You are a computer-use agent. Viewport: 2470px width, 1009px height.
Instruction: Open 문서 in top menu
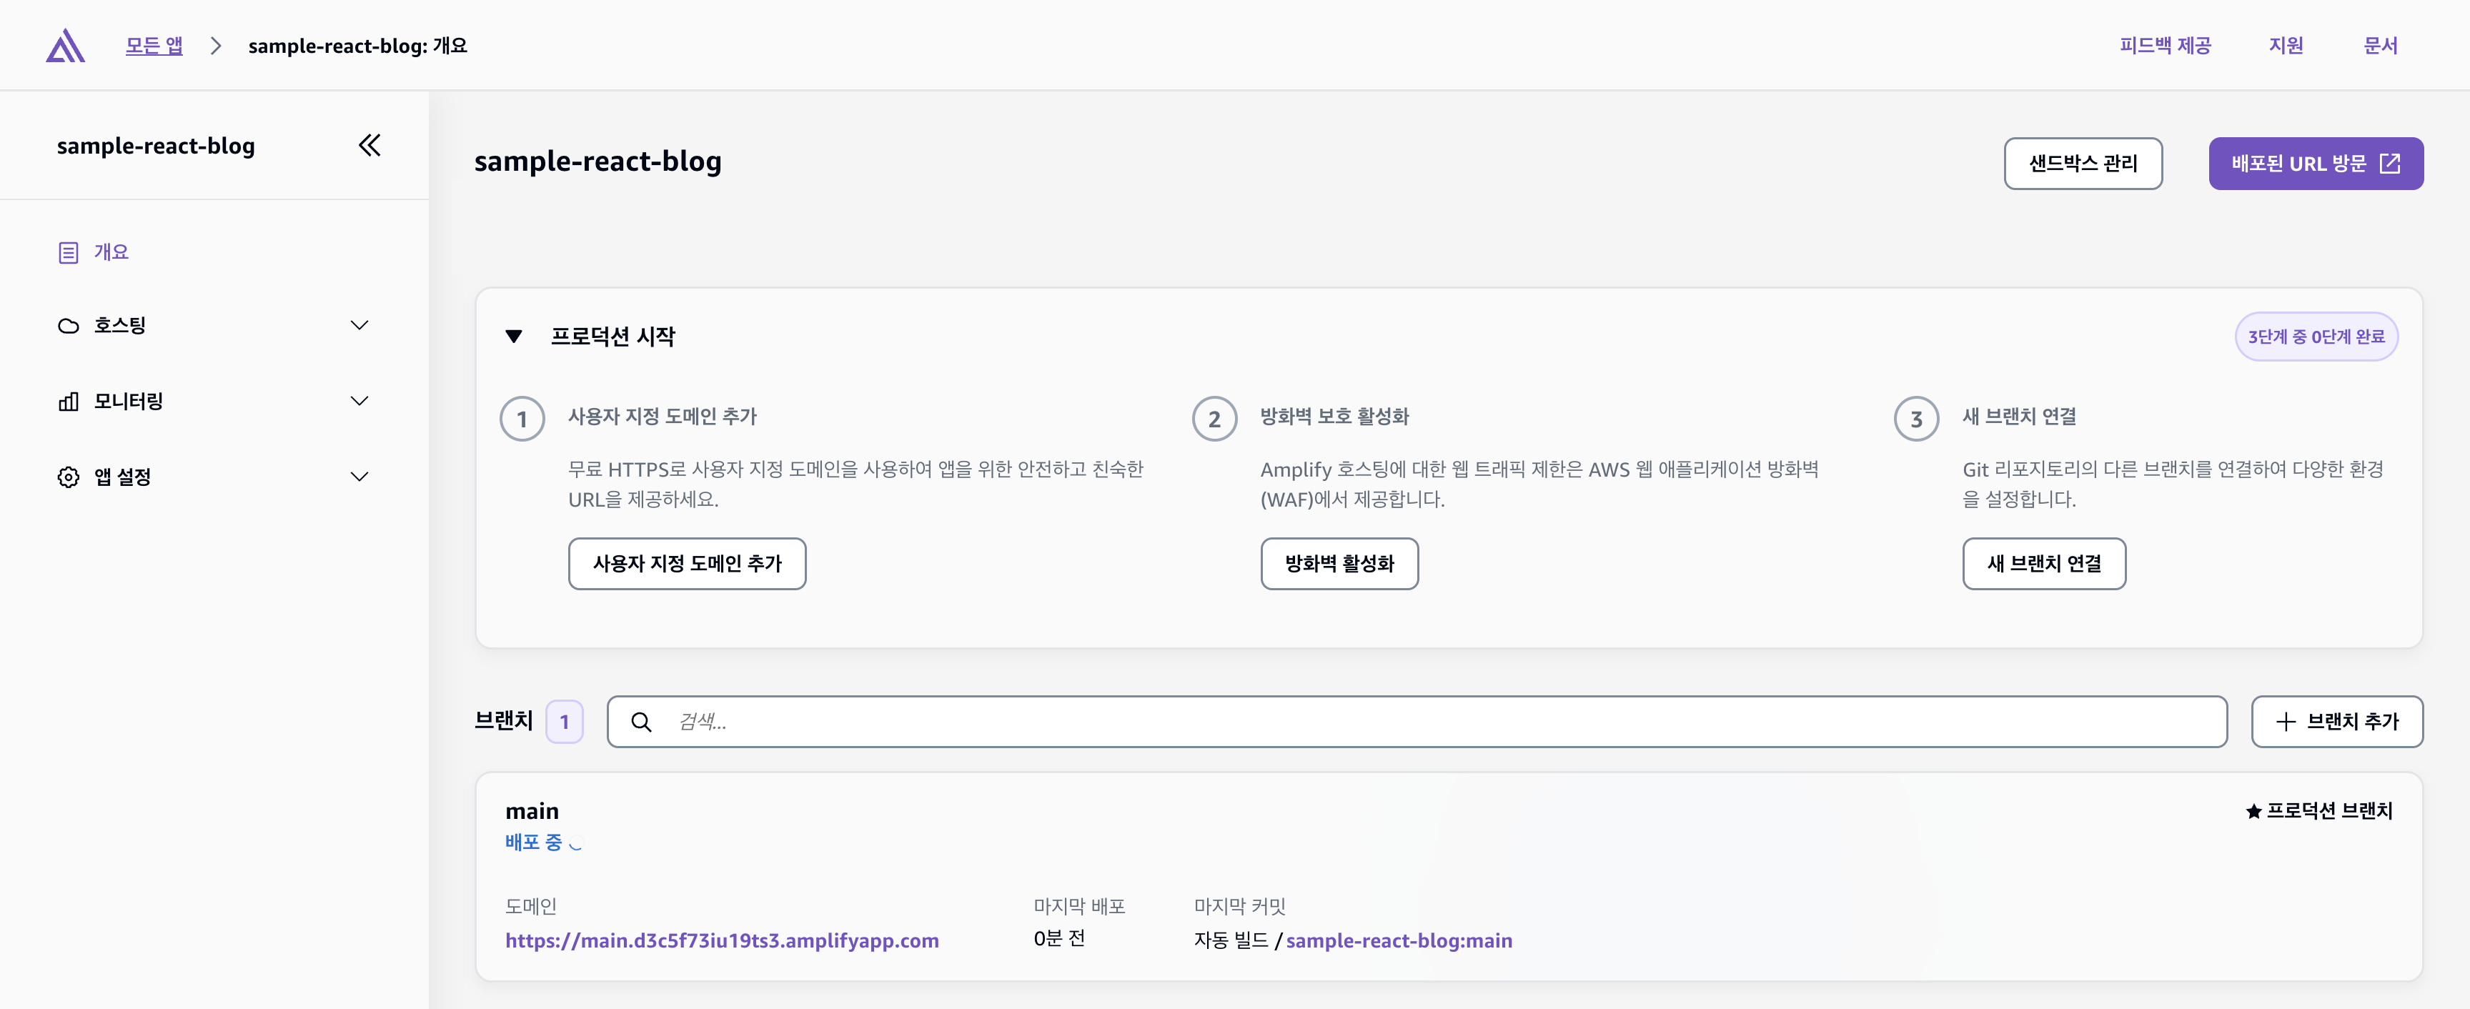point(2380,46)
